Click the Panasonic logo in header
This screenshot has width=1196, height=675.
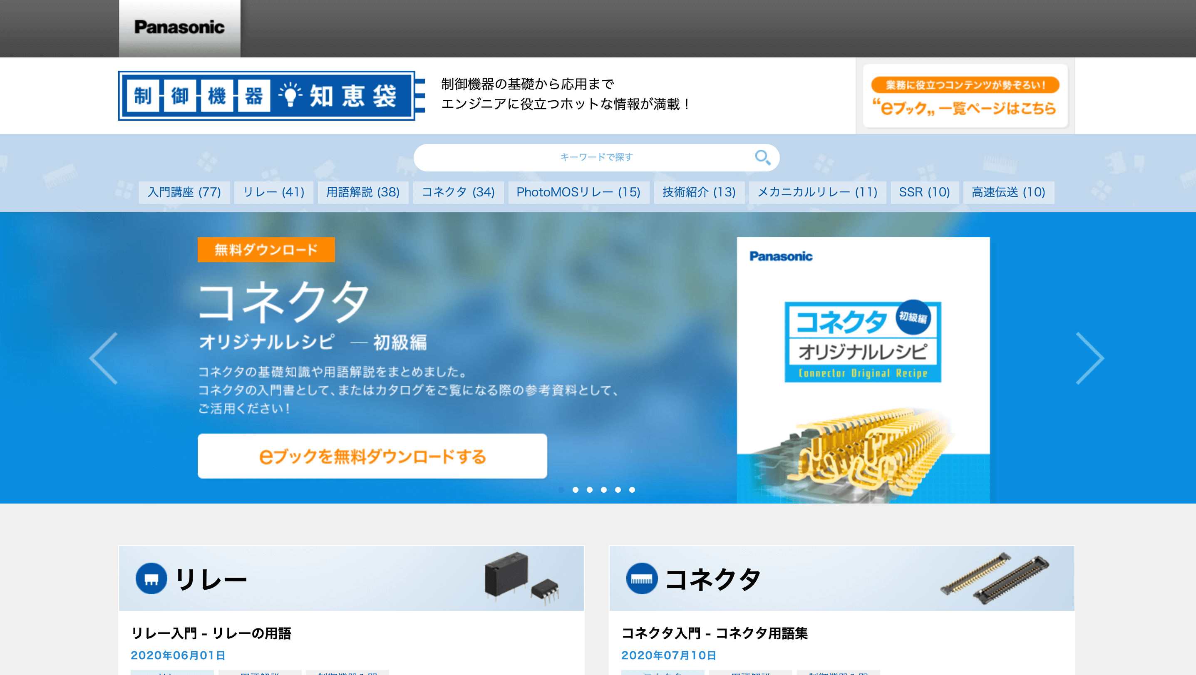point(179,27)
